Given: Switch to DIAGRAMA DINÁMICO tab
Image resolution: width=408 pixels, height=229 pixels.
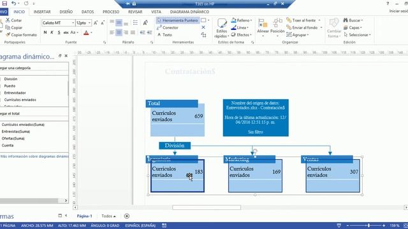Looking at the screenshot, I should [189, 12].
